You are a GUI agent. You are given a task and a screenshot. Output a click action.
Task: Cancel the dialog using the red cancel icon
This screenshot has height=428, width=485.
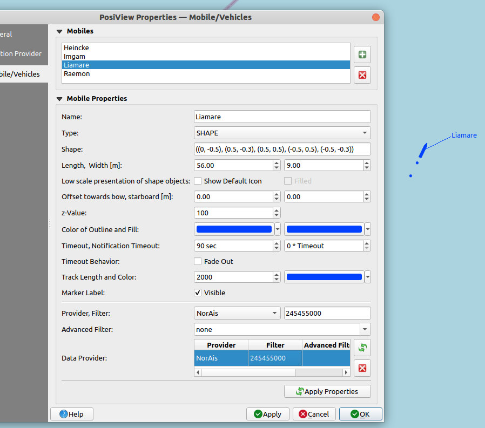pos(314,414)
